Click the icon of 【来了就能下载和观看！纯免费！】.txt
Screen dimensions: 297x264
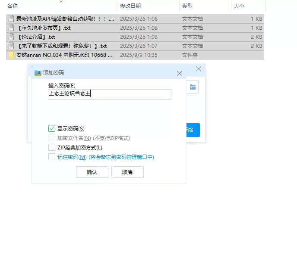11,46
